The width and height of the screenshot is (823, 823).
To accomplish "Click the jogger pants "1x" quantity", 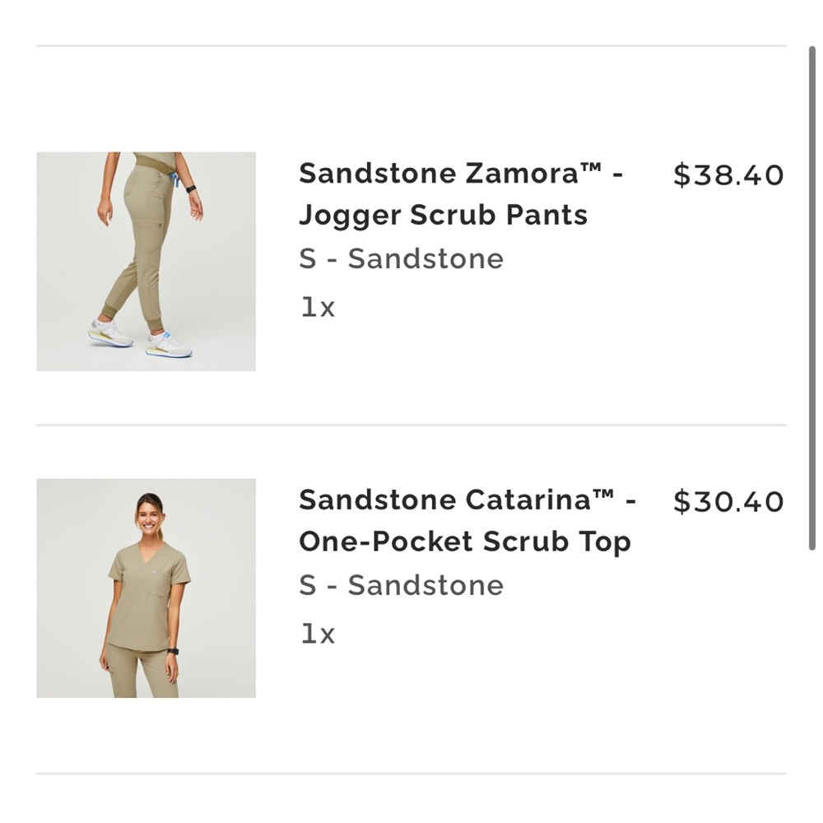I will coord(318,308).
